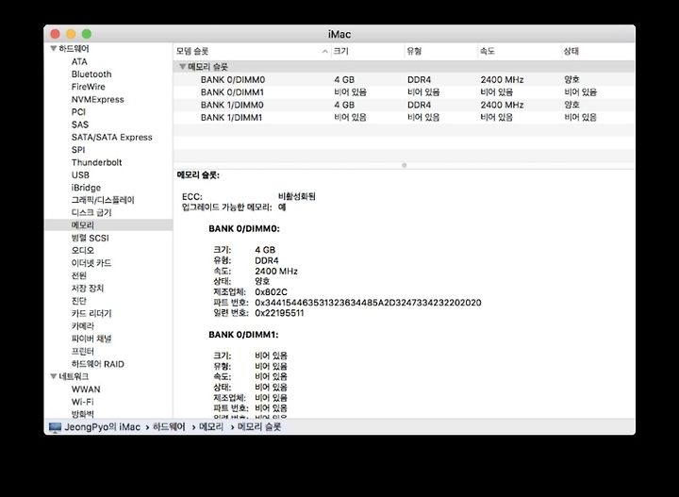Click the 속도 column header

520,51
